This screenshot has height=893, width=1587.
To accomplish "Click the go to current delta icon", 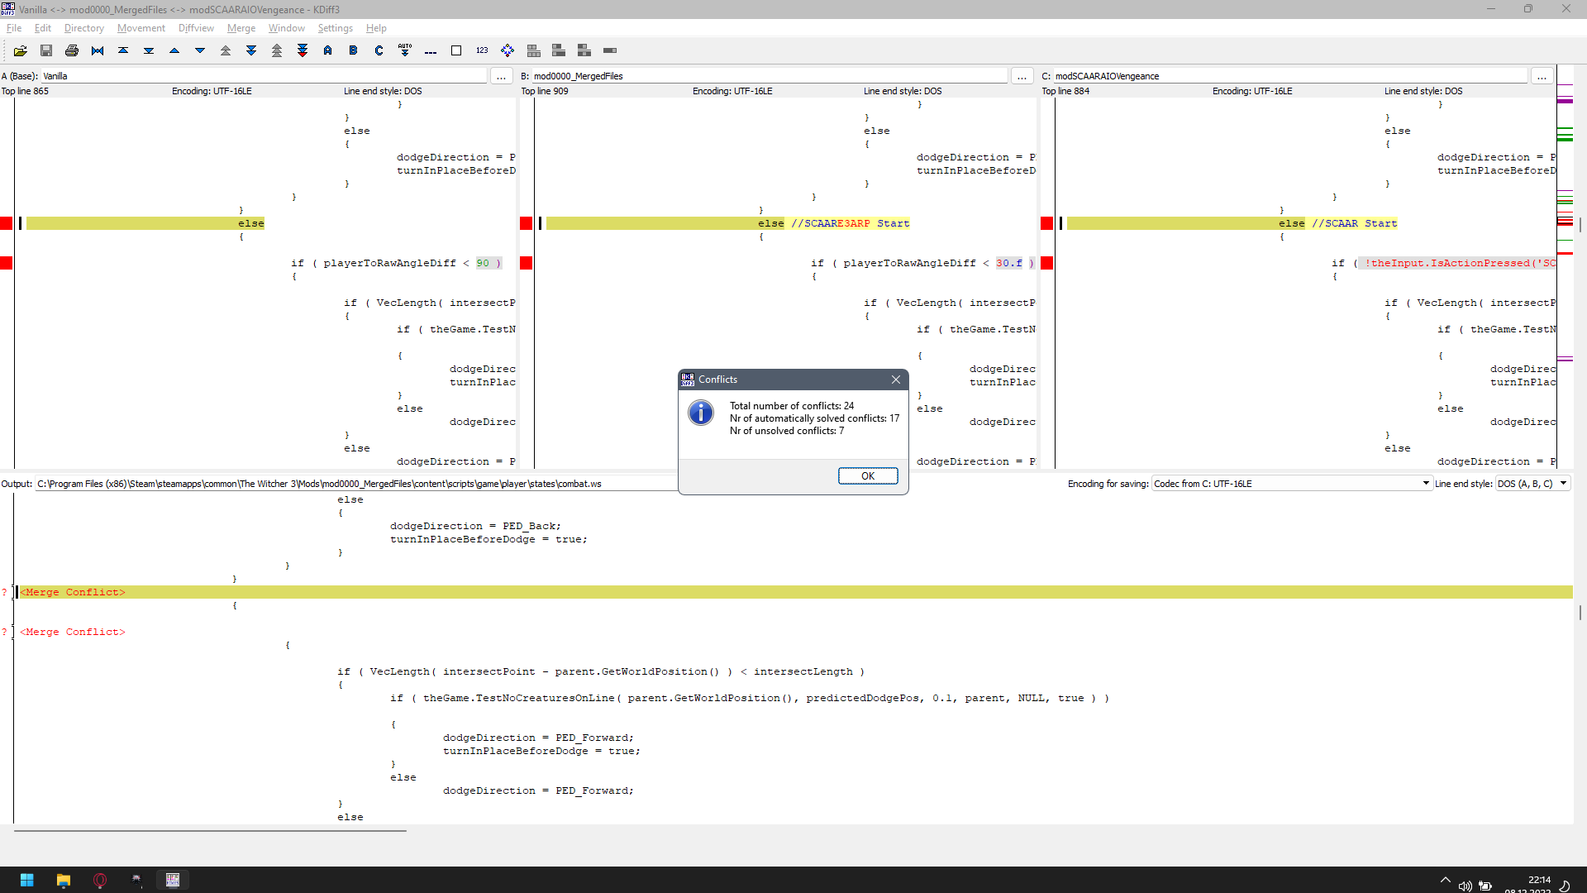I will pos(98,50).
